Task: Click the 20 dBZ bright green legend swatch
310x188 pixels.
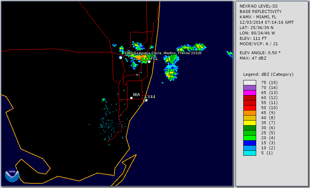Action: pos(250,138)
